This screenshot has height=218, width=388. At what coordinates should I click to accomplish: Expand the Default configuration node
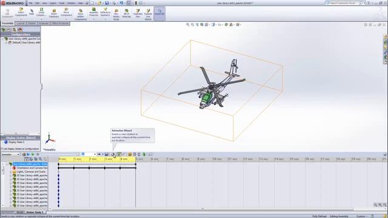tap(6, 42)
